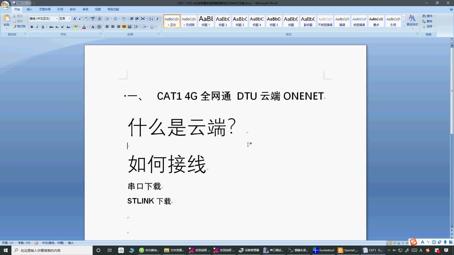Click the paragraph shading paint bucket

click(144, 27)
